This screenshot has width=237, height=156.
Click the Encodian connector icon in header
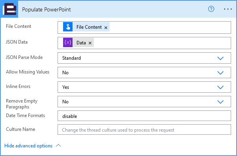tap(9, 9)
